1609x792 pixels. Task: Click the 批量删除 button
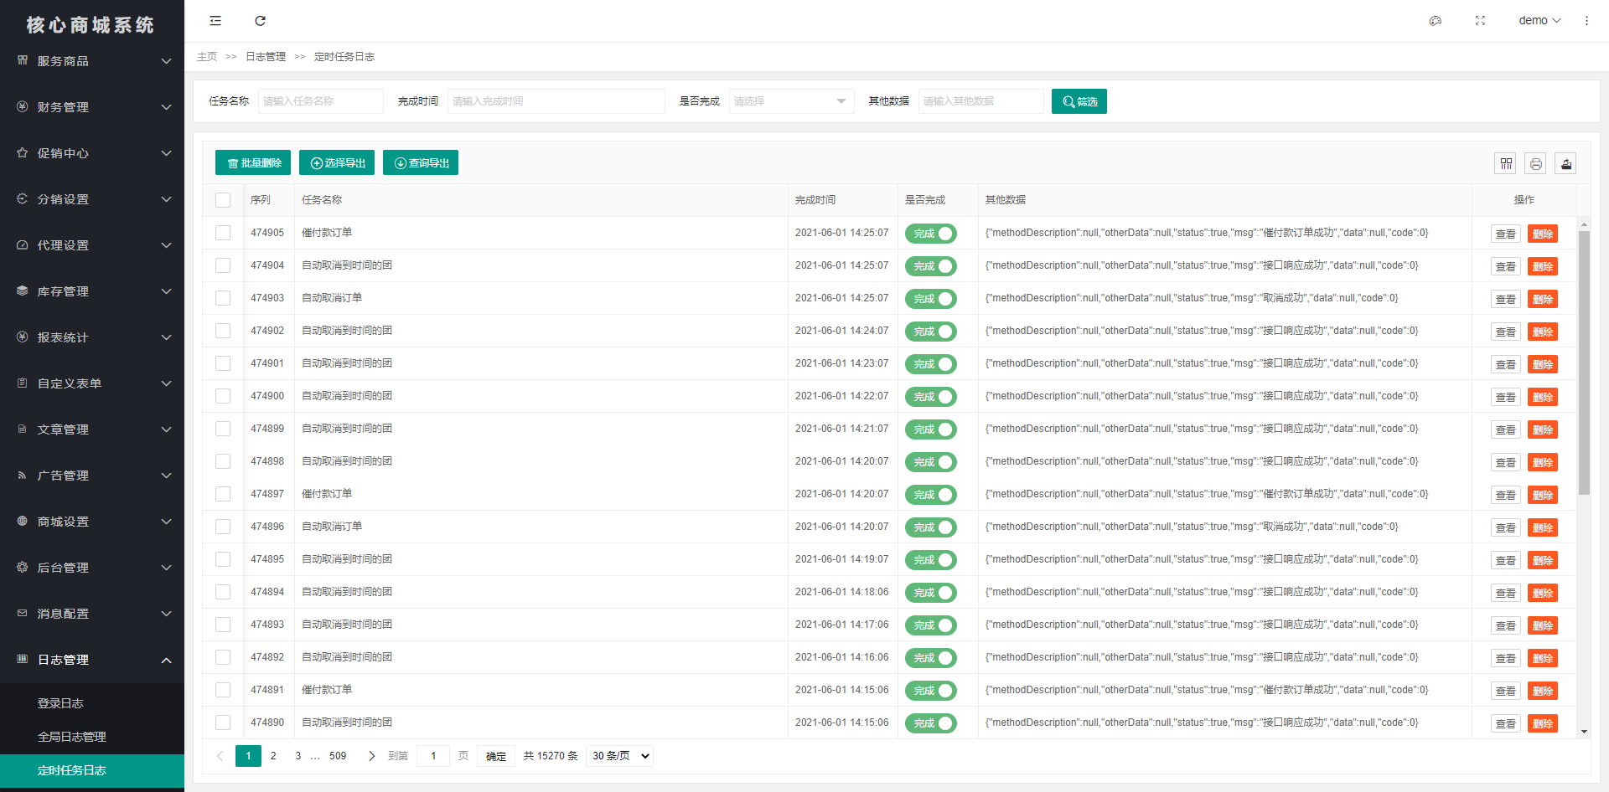253,162
